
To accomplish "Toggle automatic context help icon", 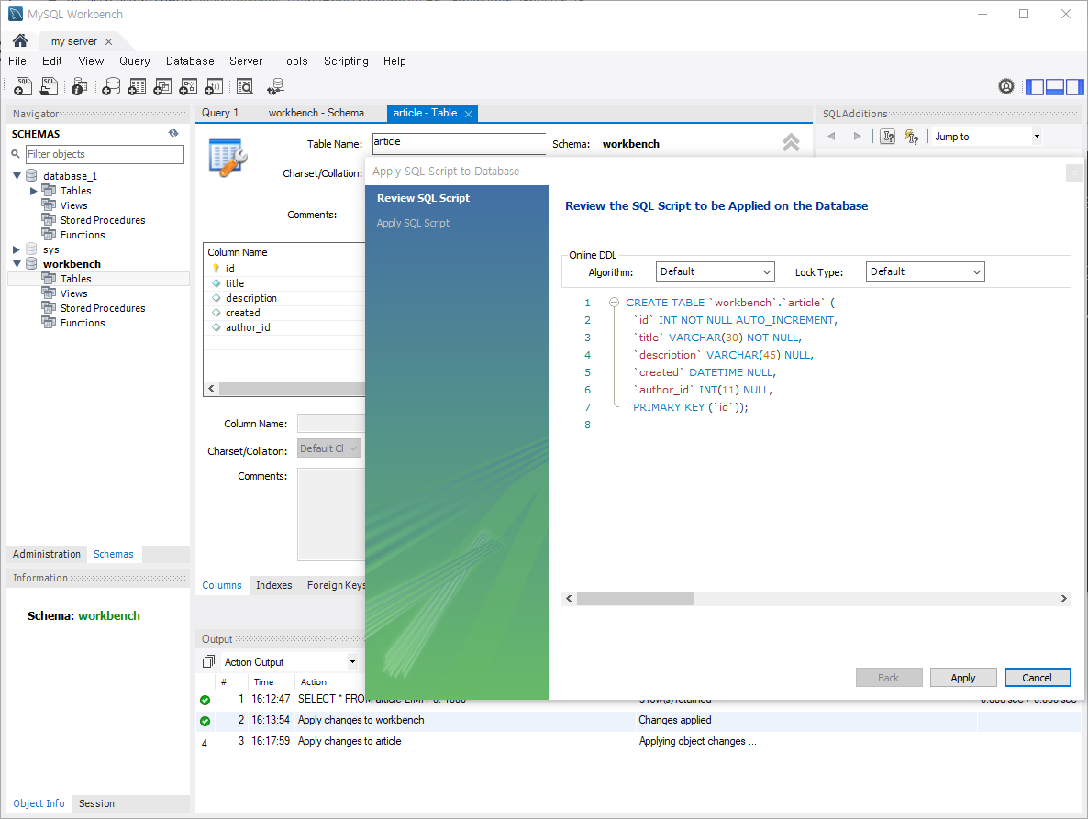I will 887,136.
